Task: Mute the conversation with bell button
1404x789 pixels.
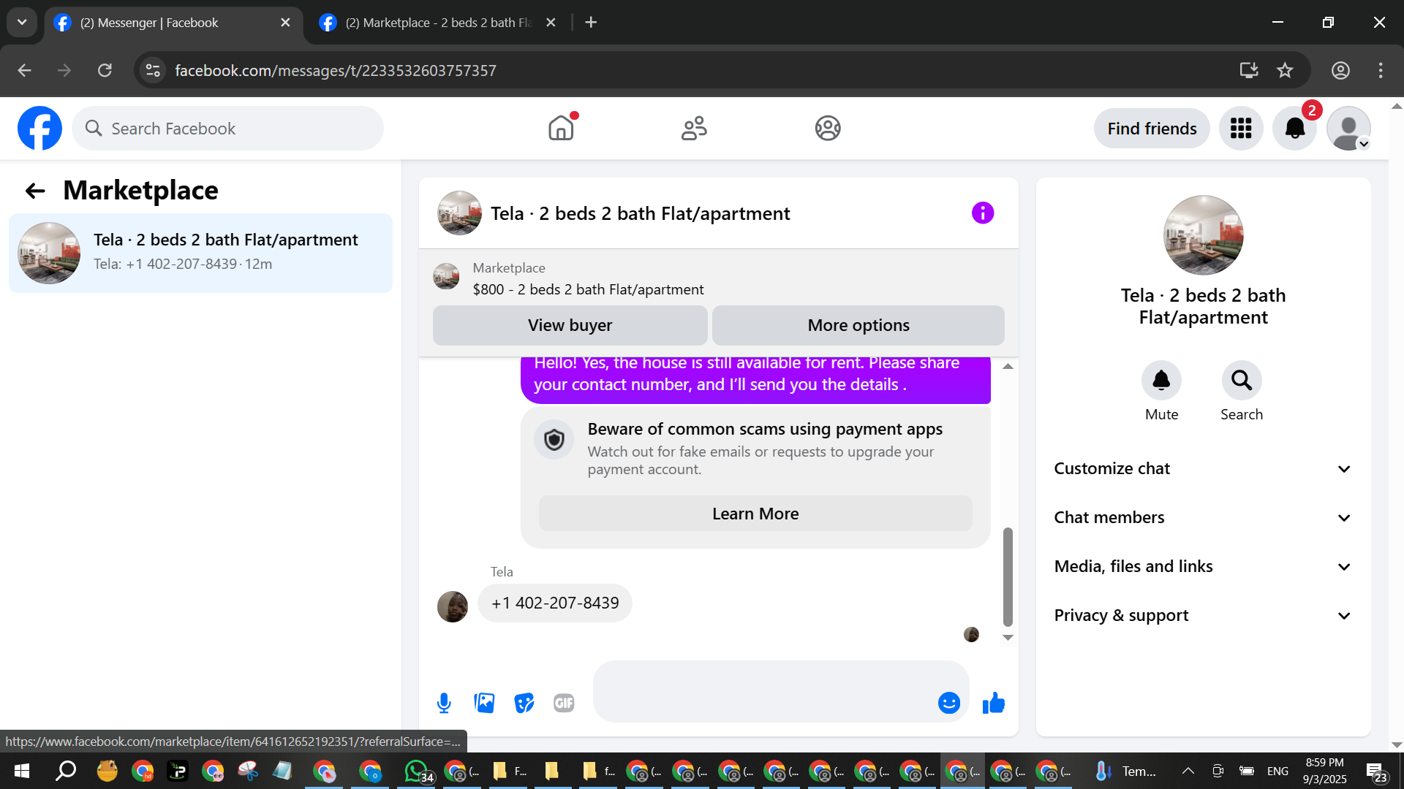Action: click(1161, 380)
